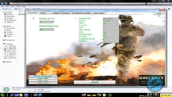Click the blue question mark taskbar icon

[26, 95]
